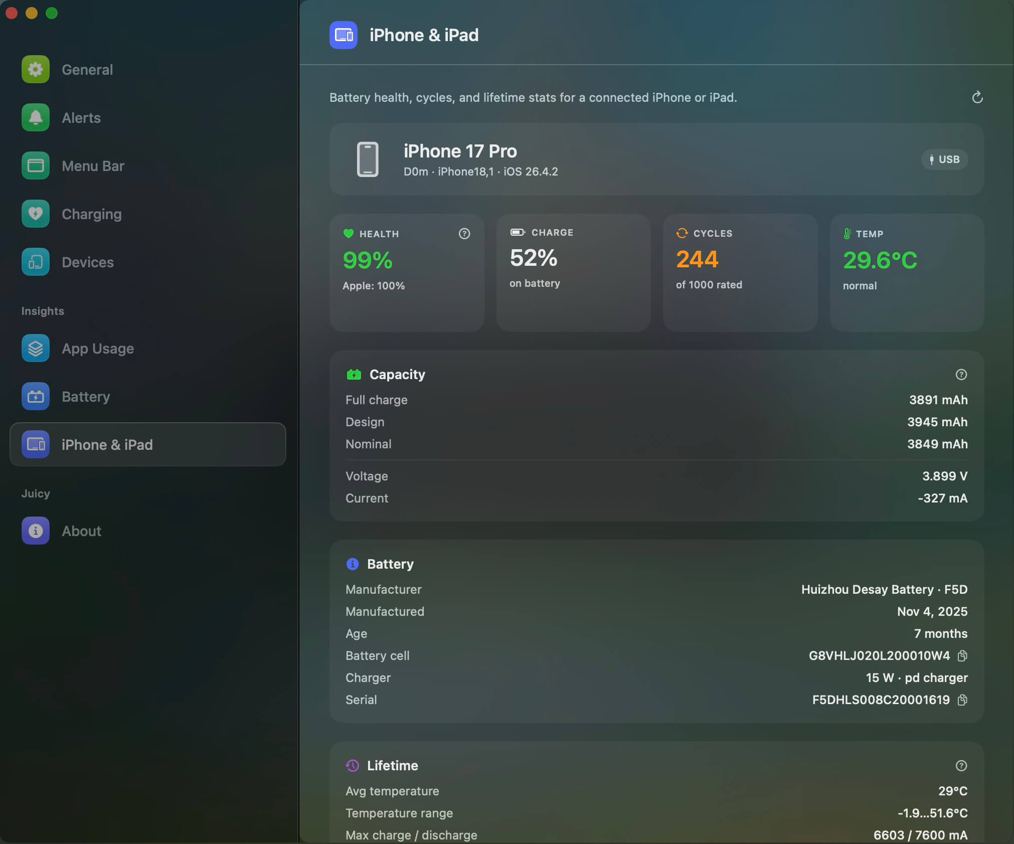
Task: Click the iOS 26.4.2 device details line
Action: (480, 172)
